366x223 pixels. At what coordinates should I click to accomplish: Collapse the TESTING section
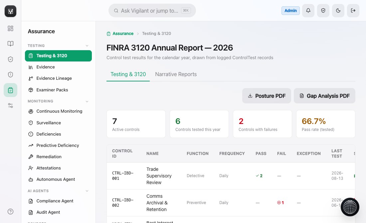pyautogui.click(x=87, y=46)
